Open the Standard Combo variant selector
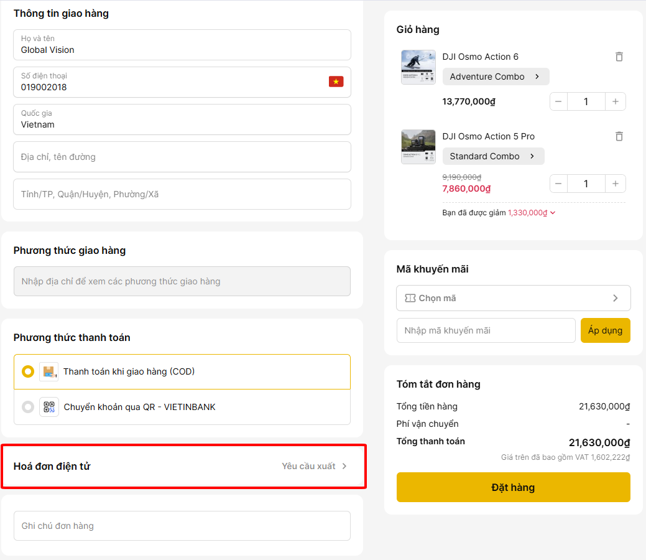646x560 pixels. tap(493, 156)
